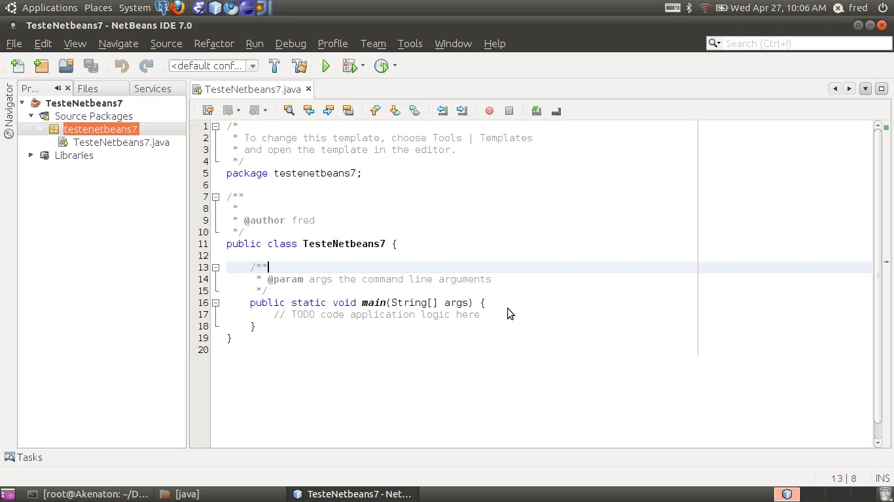
Task: Open the Refactor menu
Action: click(x=213, y=44)
